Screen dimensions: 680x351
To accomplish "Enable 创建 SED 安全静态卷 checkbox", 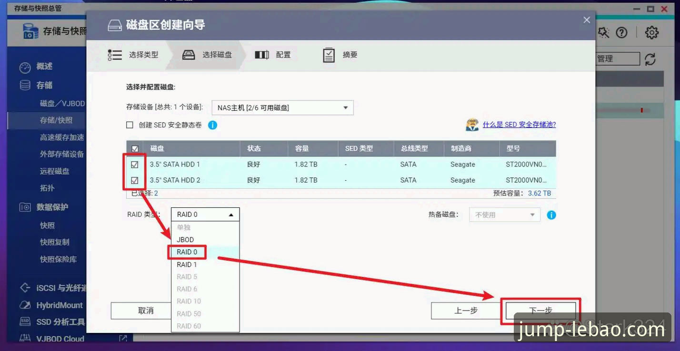I will coord(130,125).
